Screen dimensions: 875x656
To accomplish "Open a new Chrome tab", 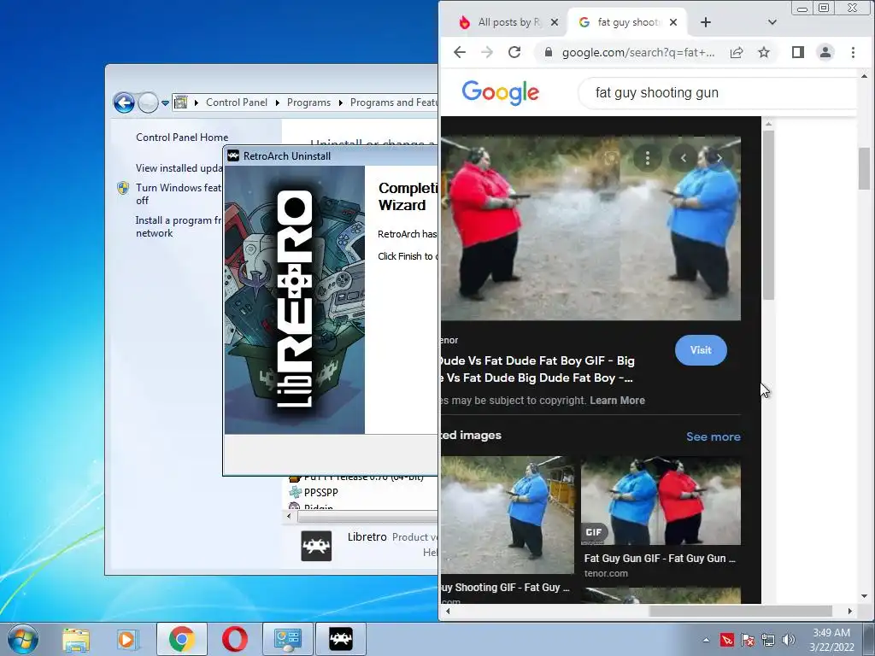I will point(705,22).
